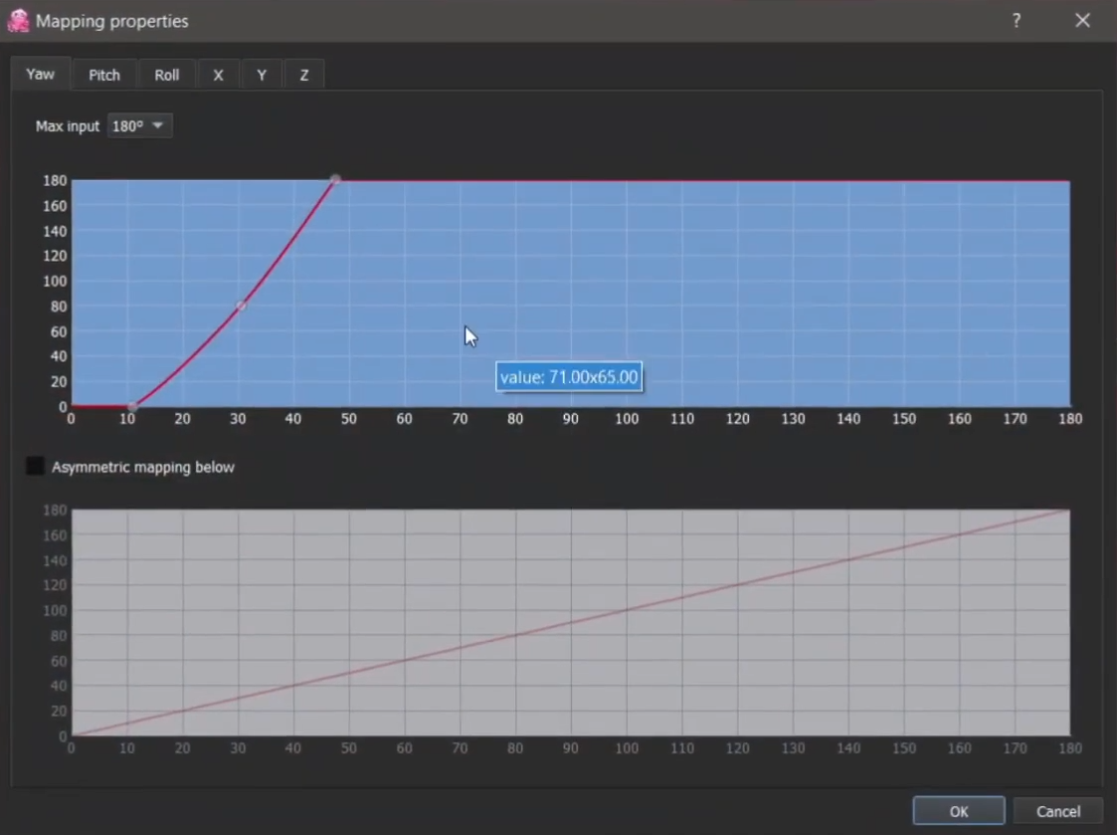Select the curve point at input 10 baseline

131,406
